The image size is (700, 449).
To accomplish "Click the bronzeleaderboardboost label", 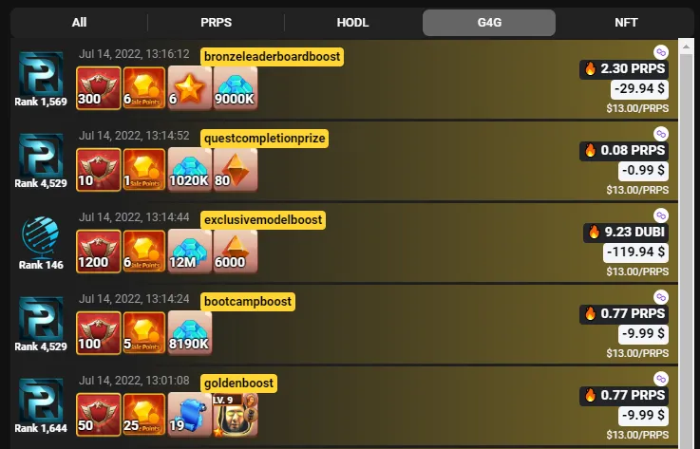I will coord(272,57).
